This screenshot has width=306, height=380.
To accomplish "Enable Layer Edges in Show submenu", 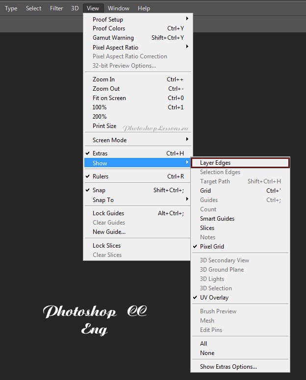I will (240, 163).
